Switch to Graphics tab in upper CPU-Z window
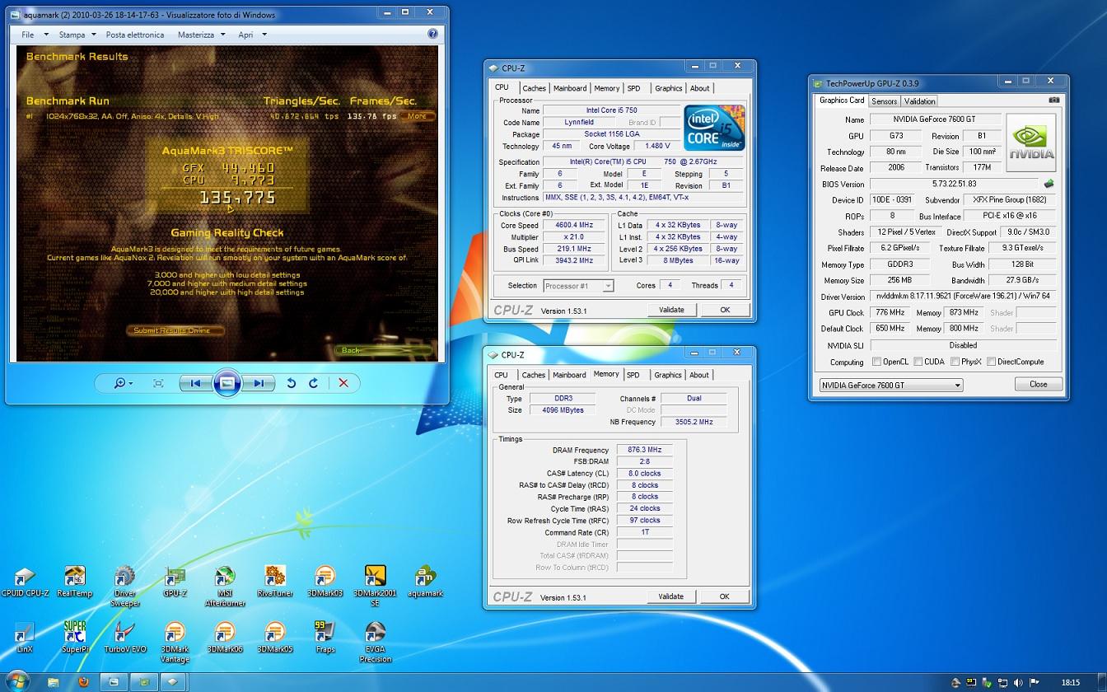The image size is (1107, 692). (668, 88)
